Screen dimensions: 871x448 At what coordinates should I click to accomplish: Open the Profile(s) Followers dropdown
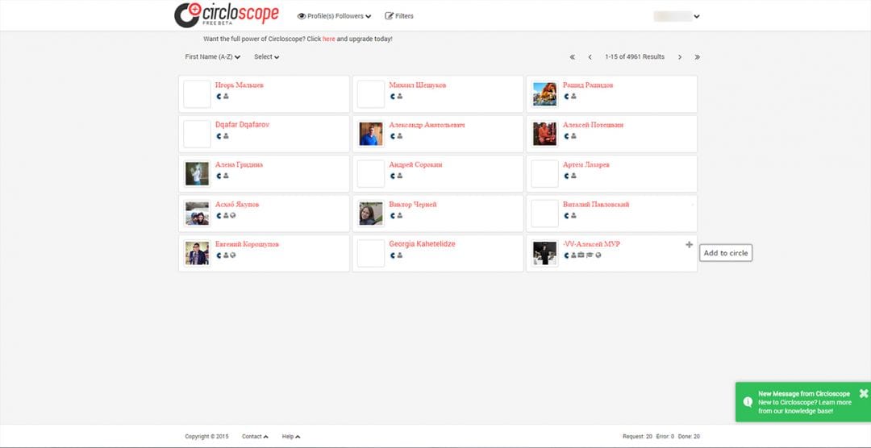click(335, 16)
